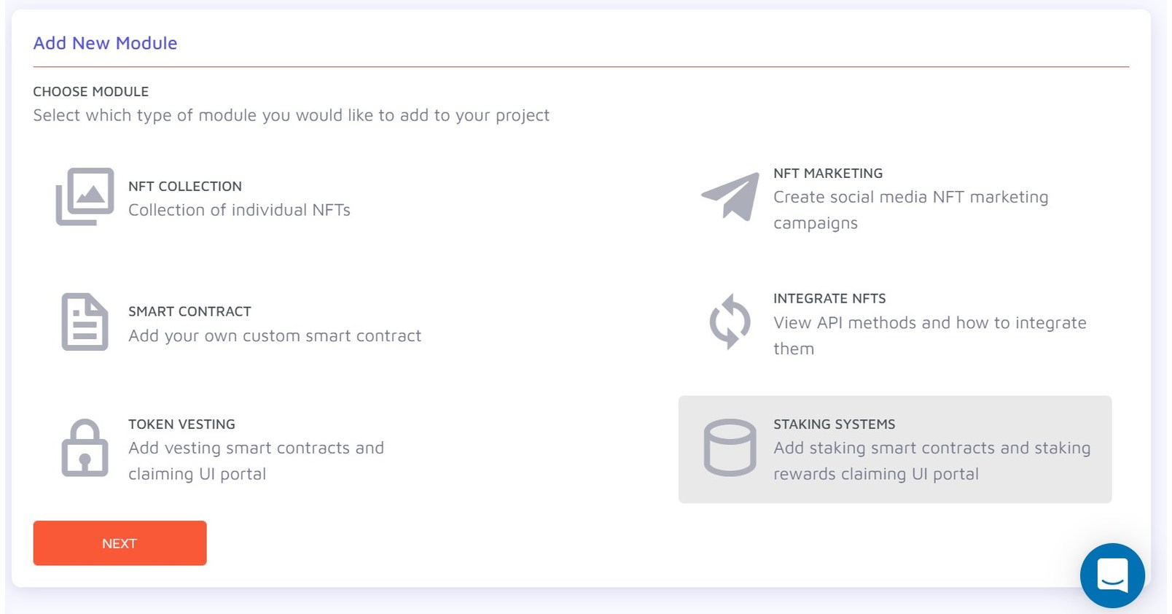Select the Integrate NFTs sync arrows icon
This screenshot has width=1172, height=614.
coord(727,322)
